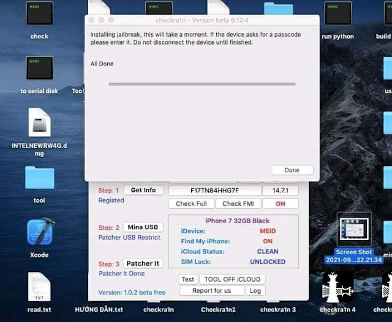Click the Version: 1.0.2 beta free text
The image size is (392, 322).
(132, 292)
